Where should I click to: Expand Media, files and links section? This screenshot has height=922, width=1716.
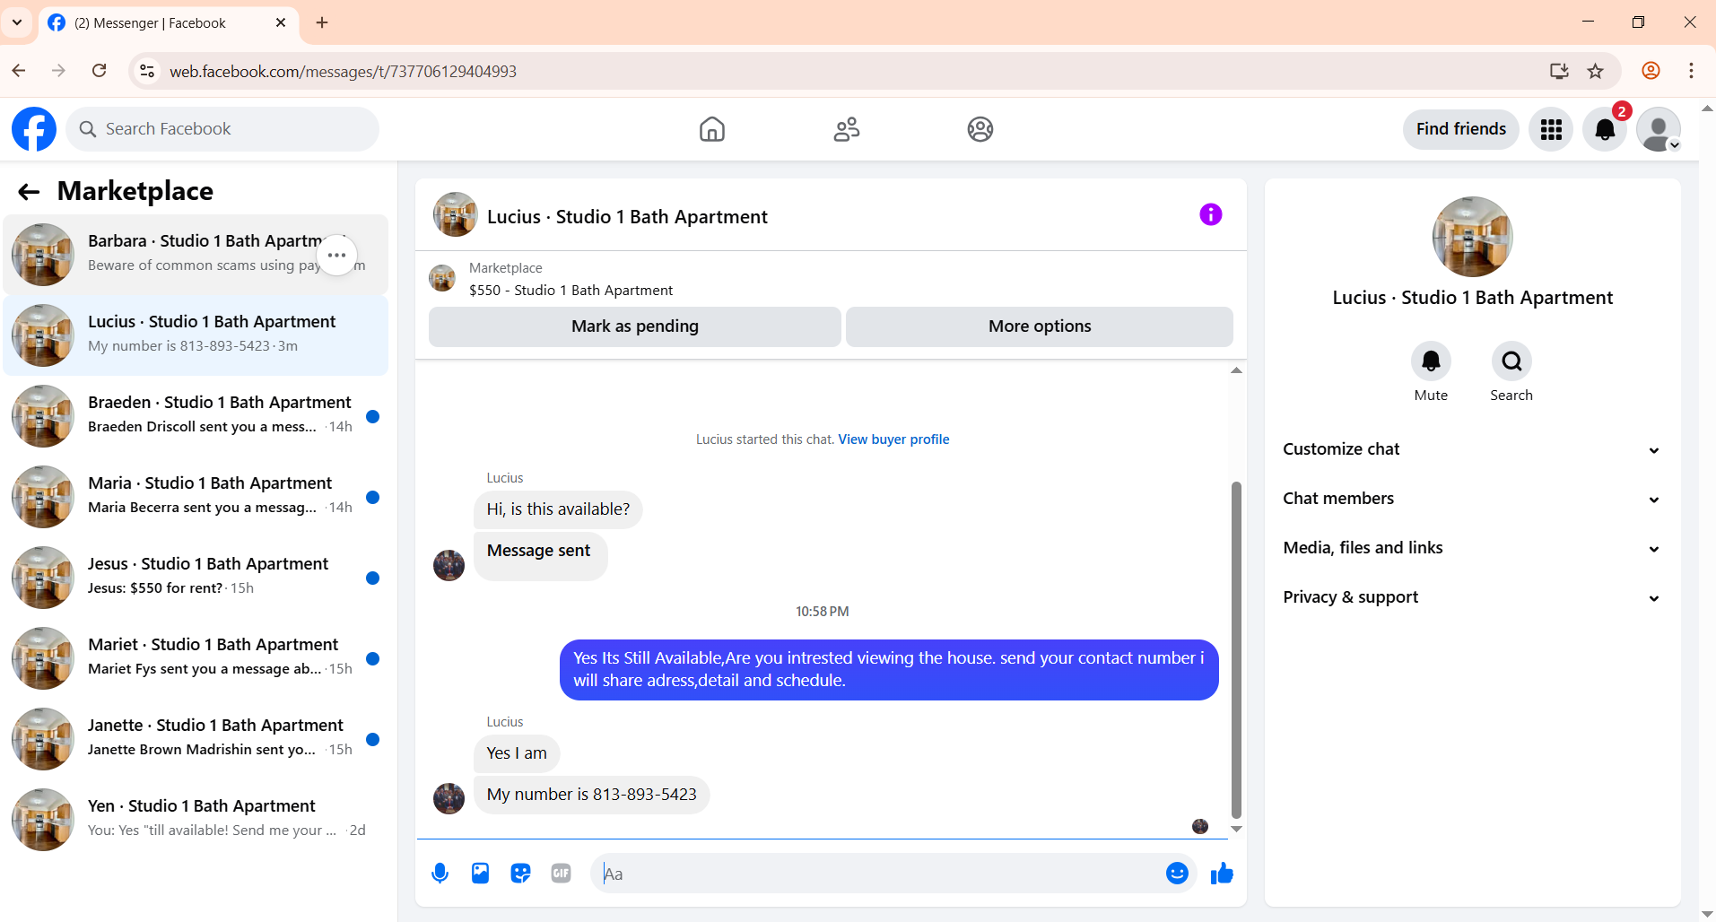tap(1472, 548)
